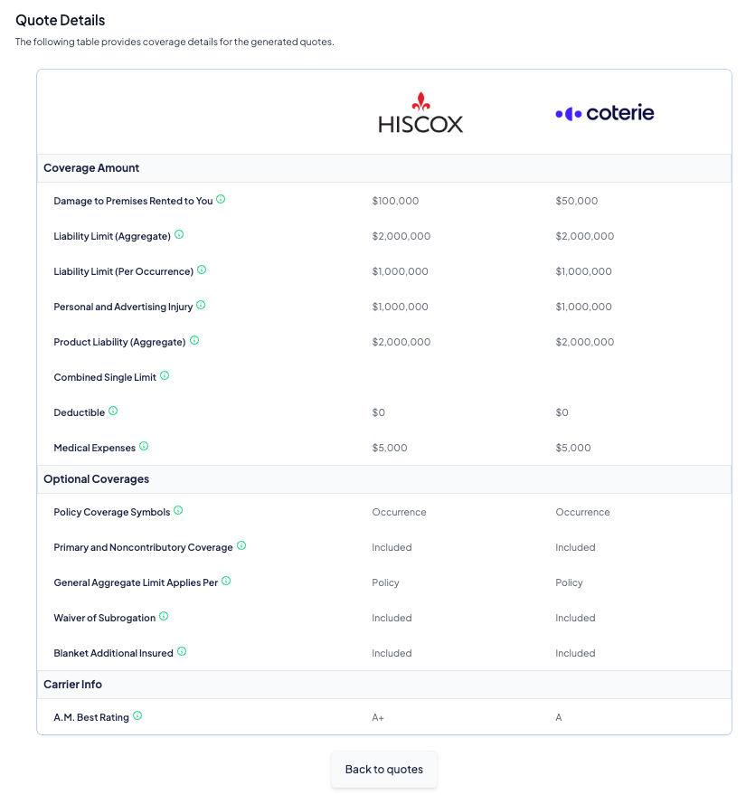
Task: Open A.M. Best Rating info icon
Action: coord(137,715)
